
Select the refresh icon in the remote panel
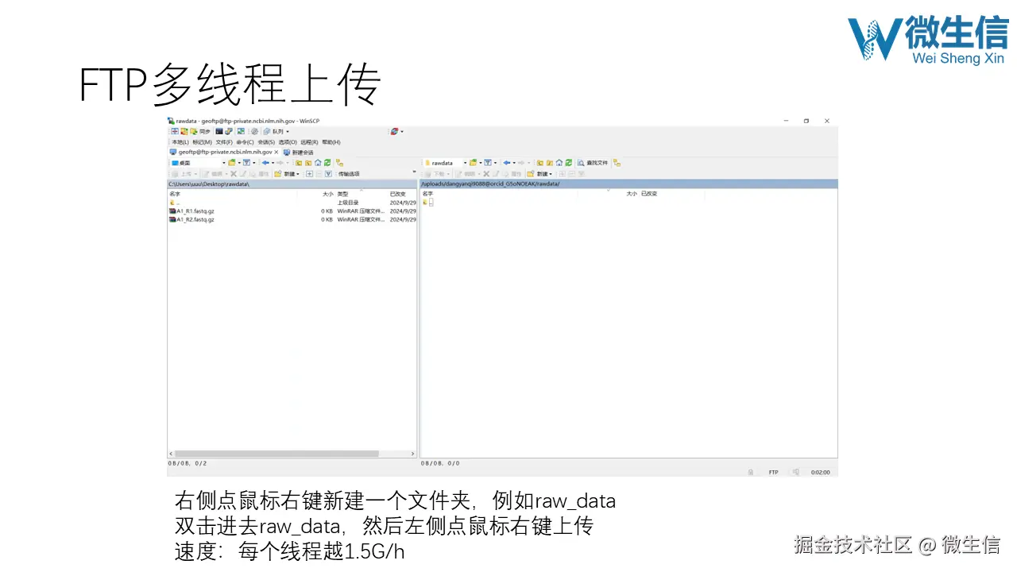(569, 162)
